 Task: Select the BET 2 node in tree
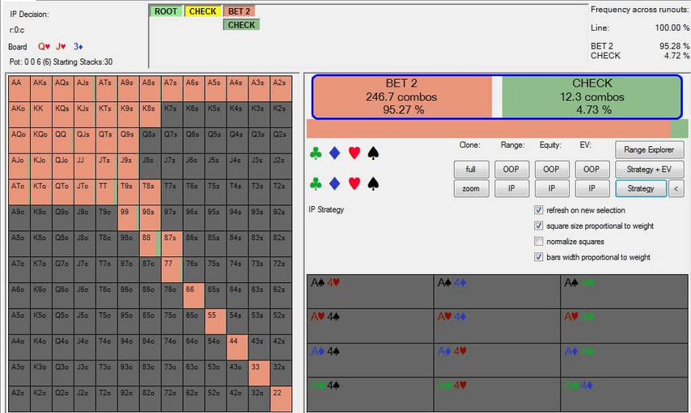coord(240,11)
